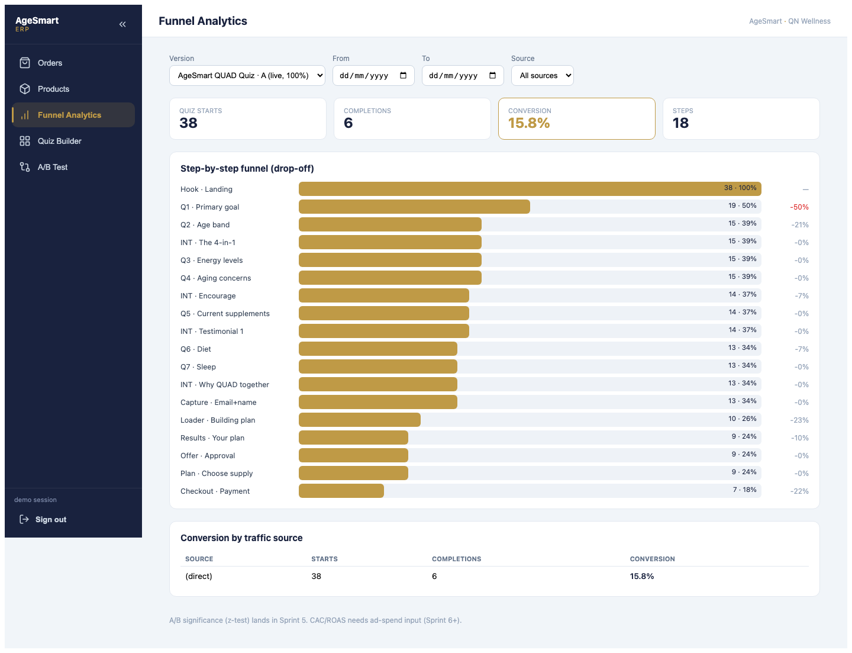The image size is (852, 653).
Task: Click the Q7 · Sleep label
Action: pos(198,366)
